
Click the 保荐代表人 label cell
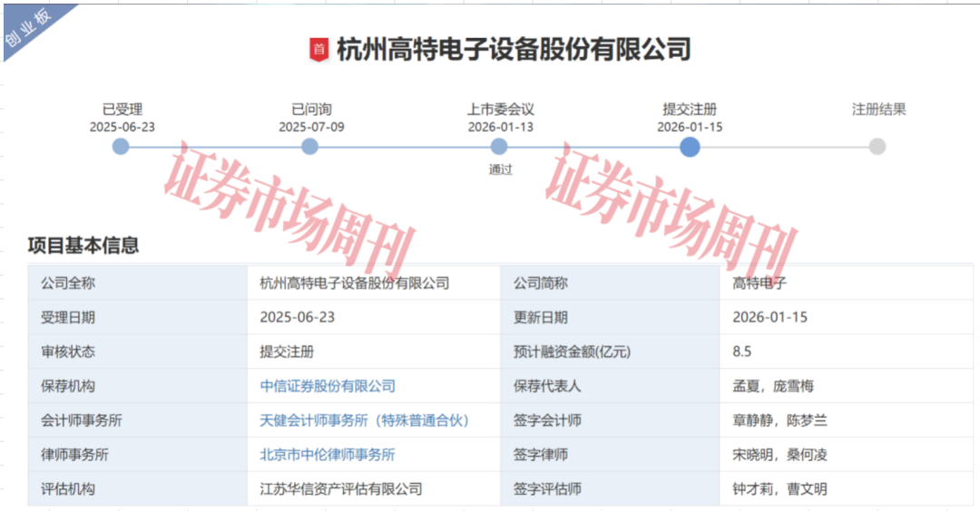click(x=610, y=386)
